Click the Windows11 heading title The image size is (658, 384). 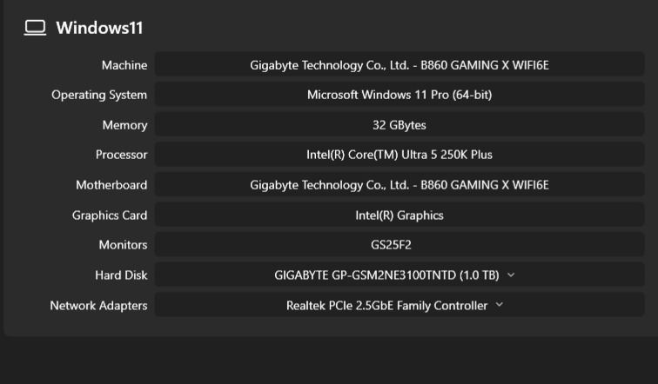pyautogui.click(x=99, y=28)
